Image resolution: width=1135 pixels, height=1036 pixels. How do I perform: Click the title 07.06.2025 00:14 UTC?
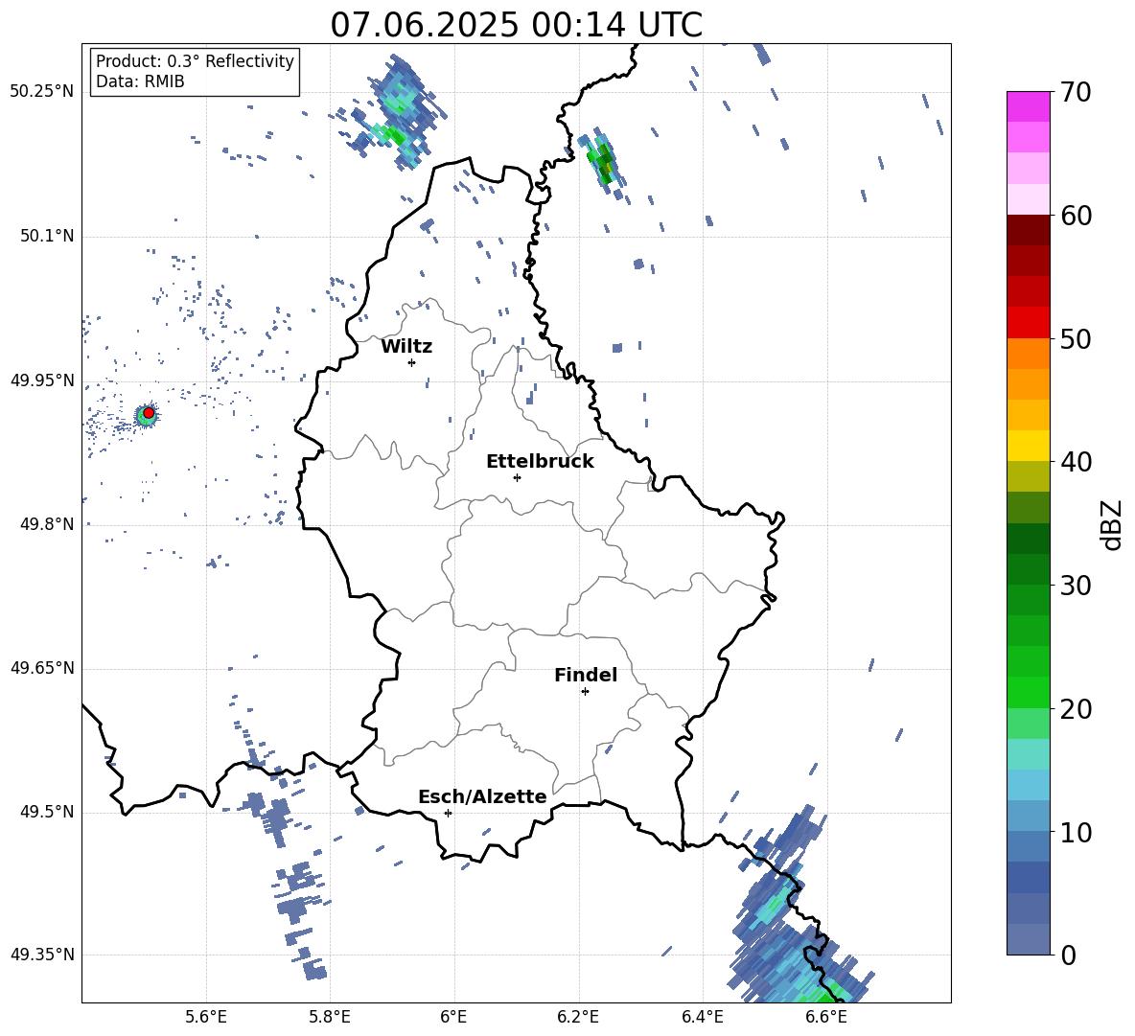pos(516,25)
